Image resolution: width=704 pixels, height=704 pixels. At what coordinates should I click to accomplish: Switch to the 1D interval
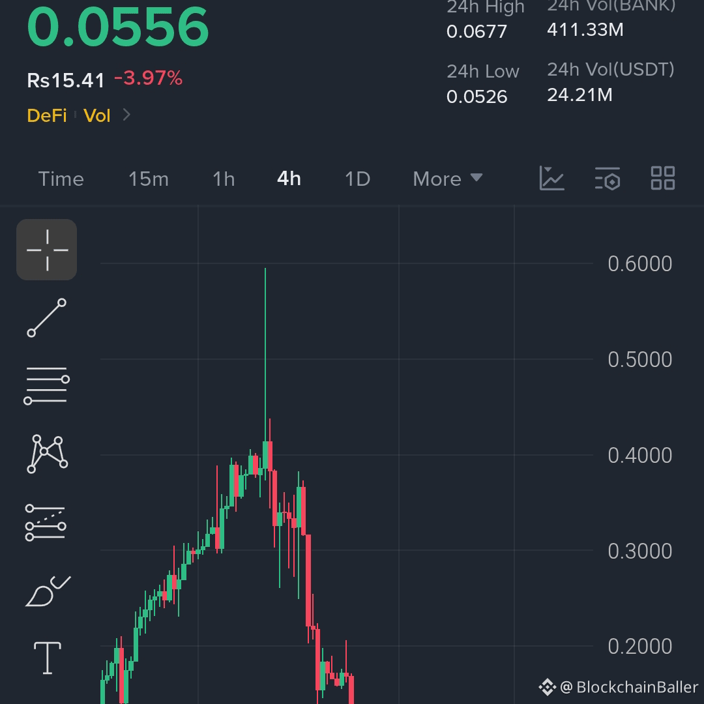(x=357, y=179)
